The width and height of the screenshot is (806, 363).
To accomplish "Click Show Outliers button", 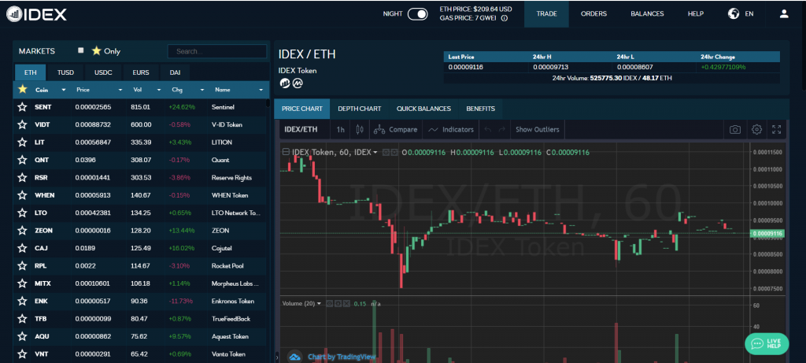I will [537, 130].
